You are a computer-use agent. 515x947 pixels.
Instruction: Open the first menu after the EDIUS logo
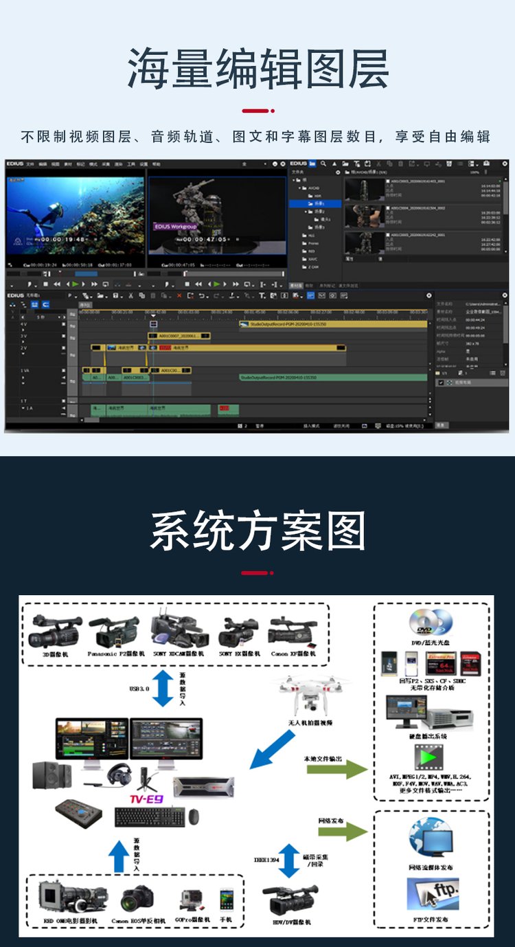[30, 164]
